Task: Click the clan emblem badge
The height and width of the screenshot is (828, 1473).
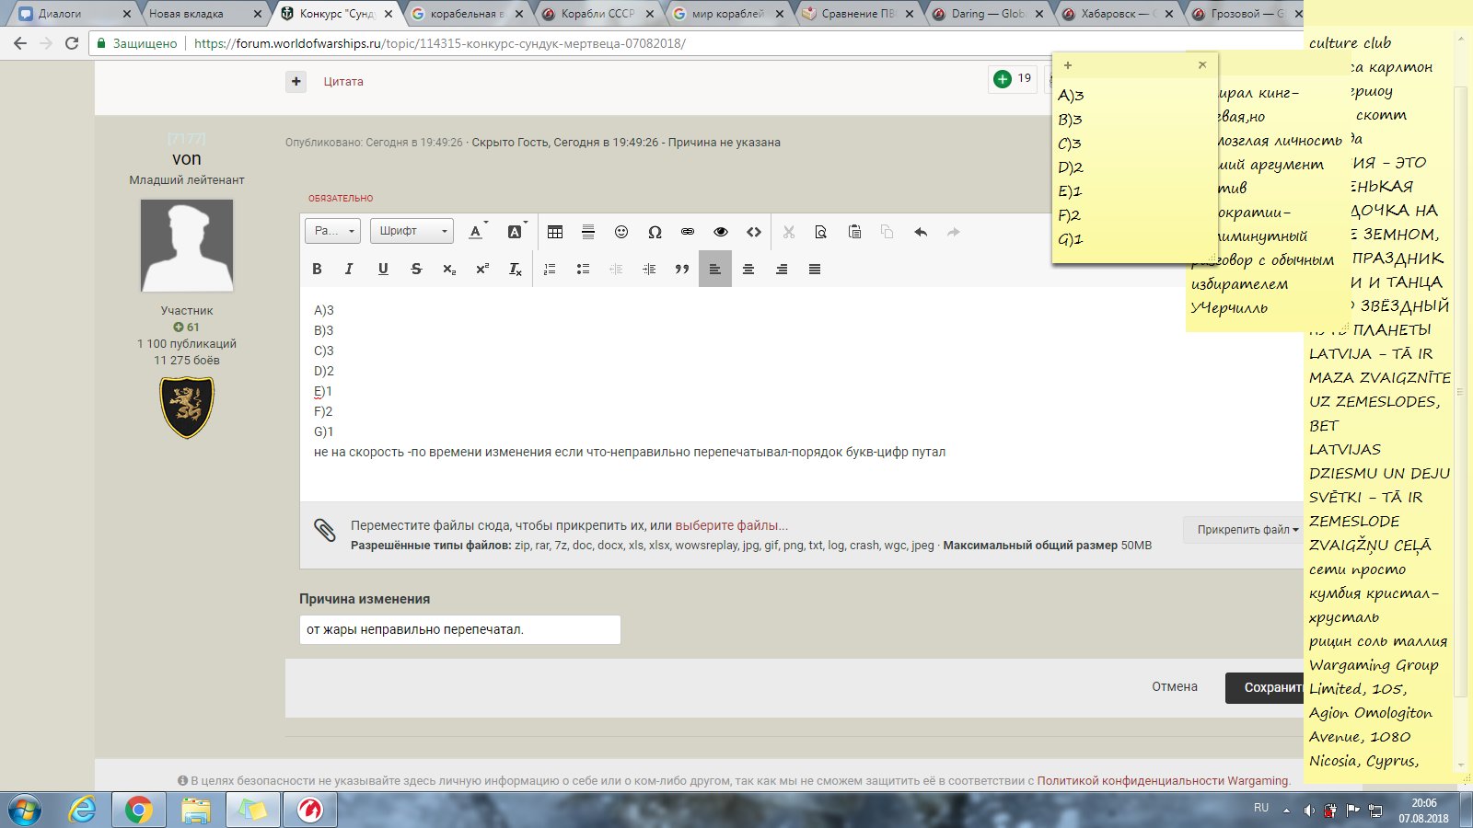Action: pyautogui.click(x=187, y=408)
